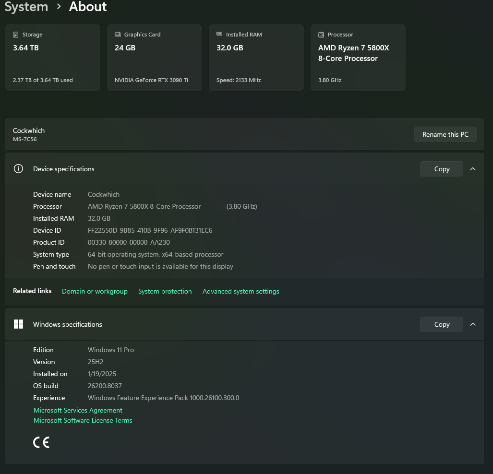Go back to System in breadcrumb
The height and width of the screenshot is (474, 493).
(26, 7)
